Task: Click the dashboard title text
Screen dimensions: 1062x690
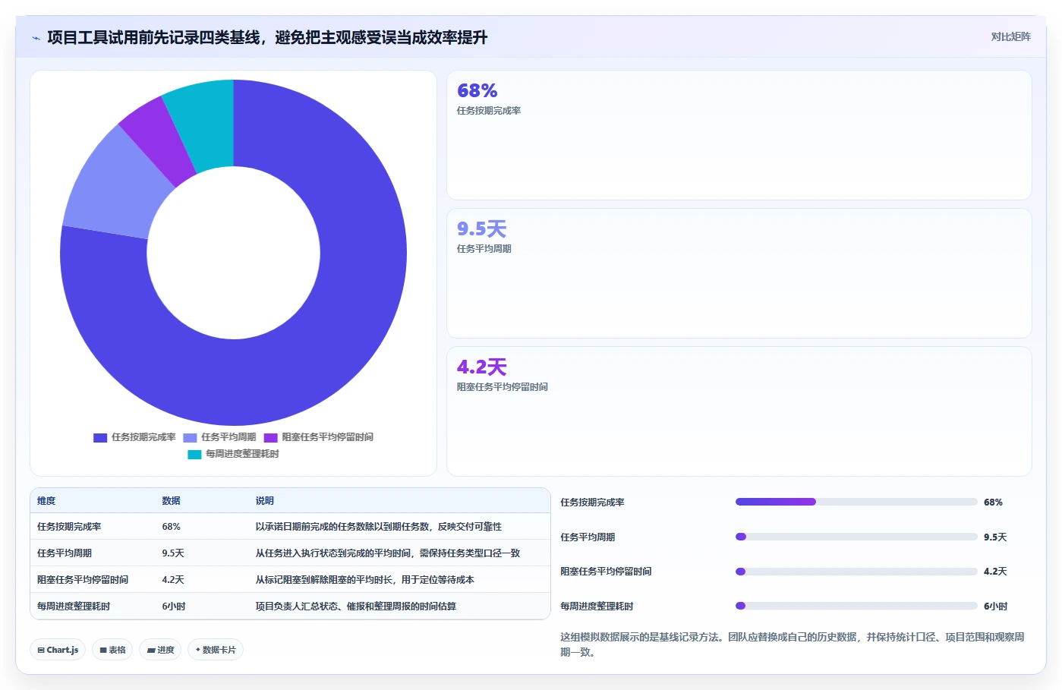Action: tap(267, 37)
